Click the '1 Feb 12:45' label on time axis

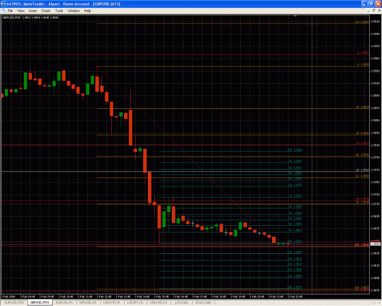(x=105, y=297)
